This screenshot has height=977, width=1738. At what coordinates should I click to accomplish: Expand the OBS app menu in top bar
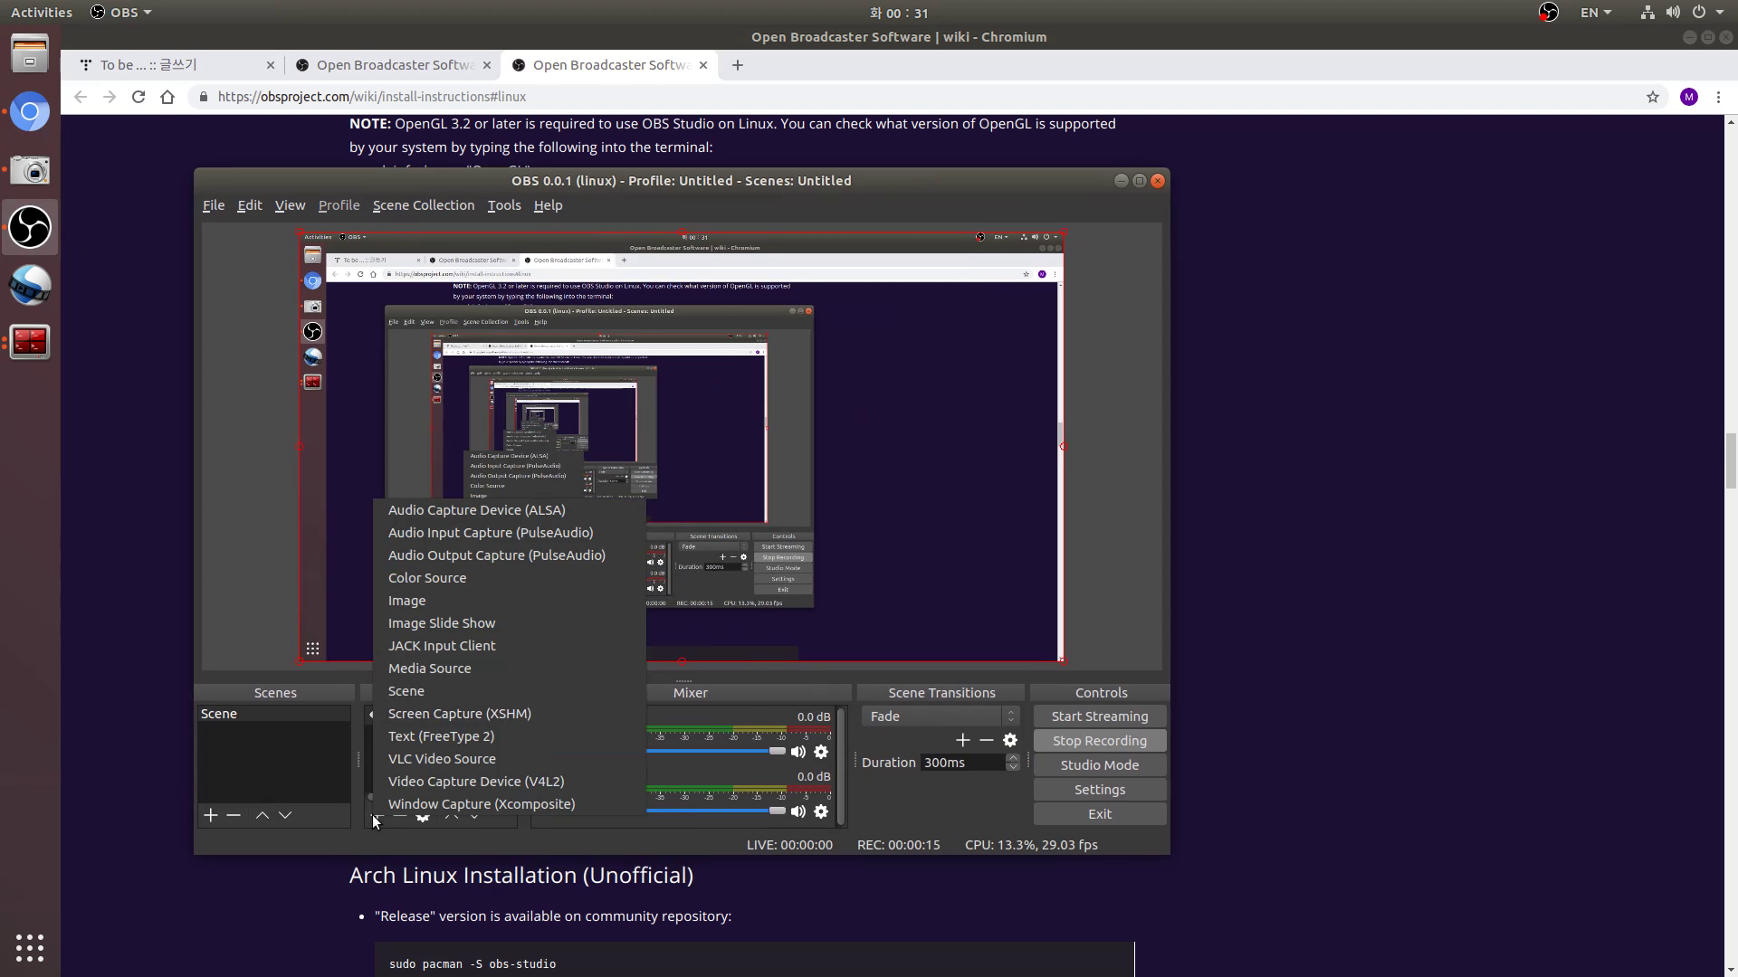(x=121, y=13)
